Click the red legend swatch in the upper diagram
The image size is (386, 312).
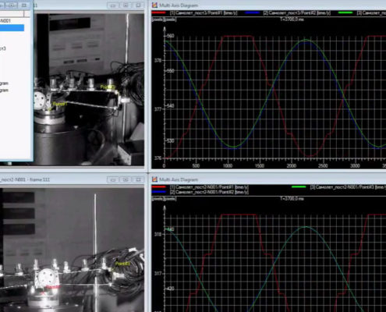[x=158, y=12]
